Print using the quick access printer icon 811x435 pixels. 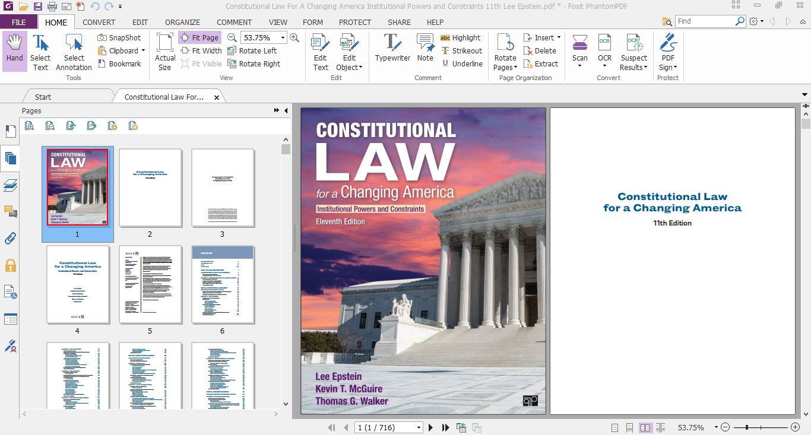[x=52, y=7]
